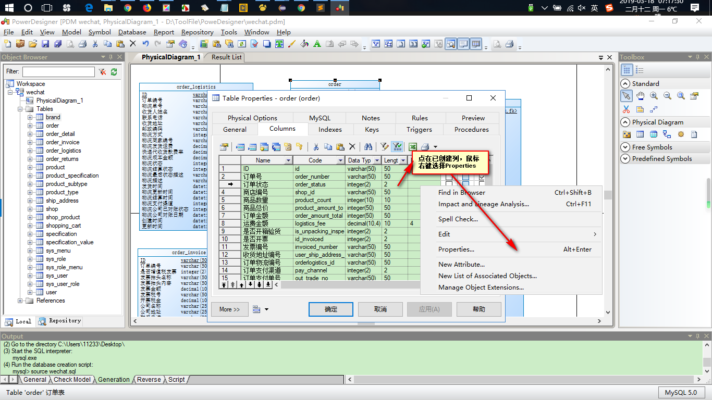Viewport: 712px width, 400px height.
Task: Click the Excel export icon in Columns toolbar
Action: click(413, 147)
